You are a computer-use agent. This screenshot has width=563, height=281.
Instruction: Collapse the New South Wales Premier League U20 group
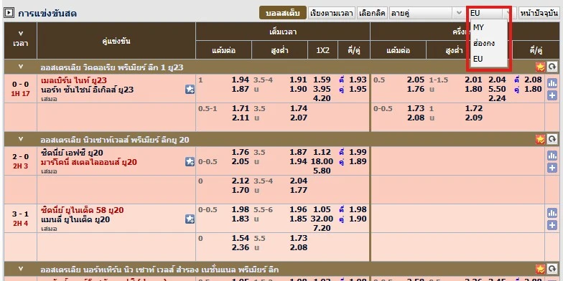[x=20, y=139]
